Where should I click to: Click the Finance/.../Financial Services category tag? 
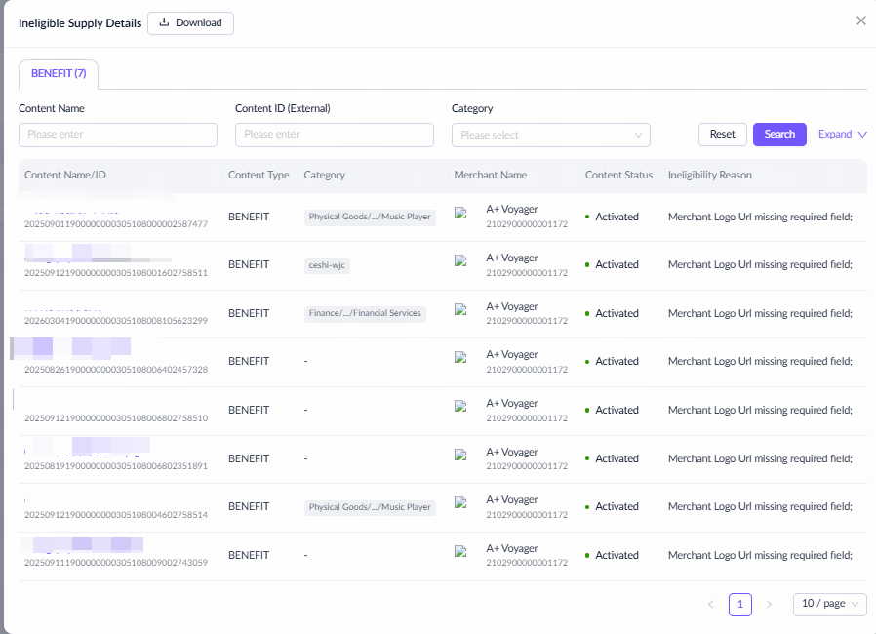coord(365,313)
